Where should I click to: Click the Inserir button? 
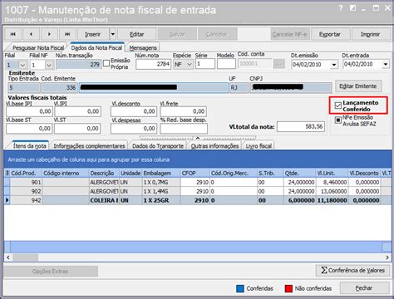(93, 34)
